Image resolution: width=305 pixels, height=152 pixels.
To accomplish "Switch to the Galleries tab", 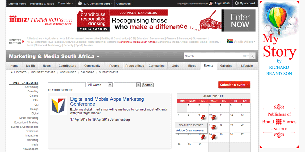I will [x=226, y=66].
